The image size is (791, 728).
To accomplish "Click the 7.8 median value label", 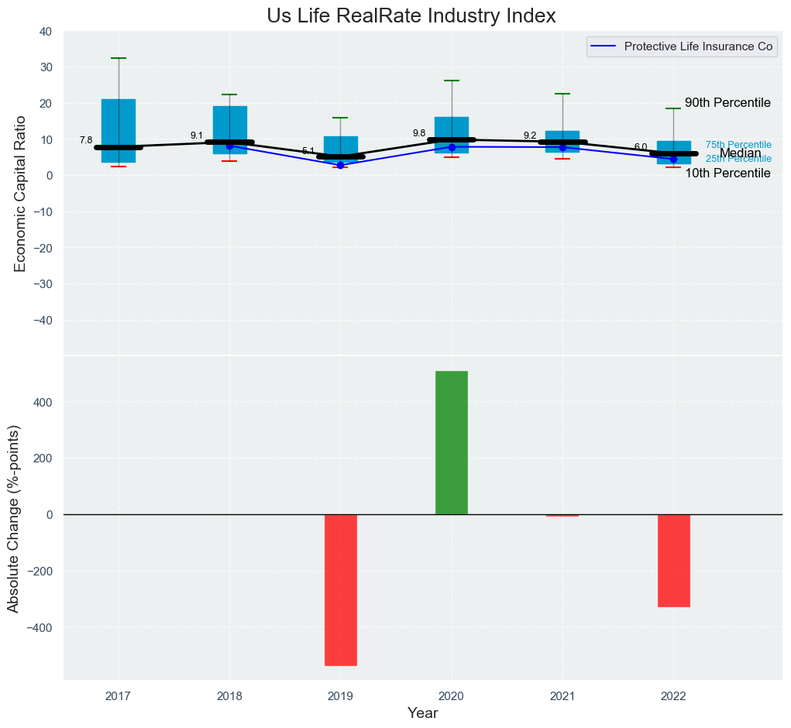I will point(86,140).
